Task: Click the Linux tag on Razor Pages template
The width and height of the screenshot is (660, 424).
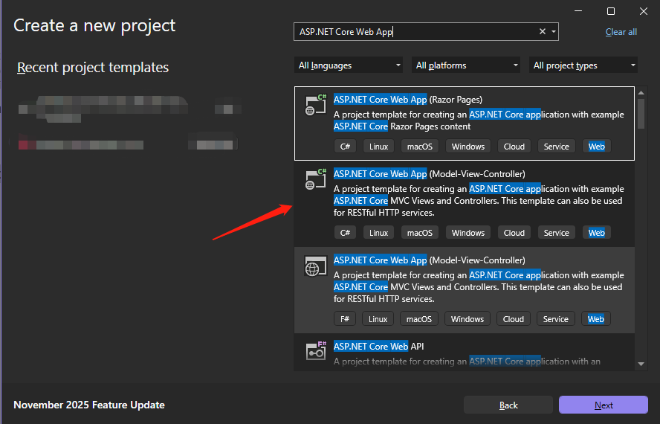Action: 379,147
